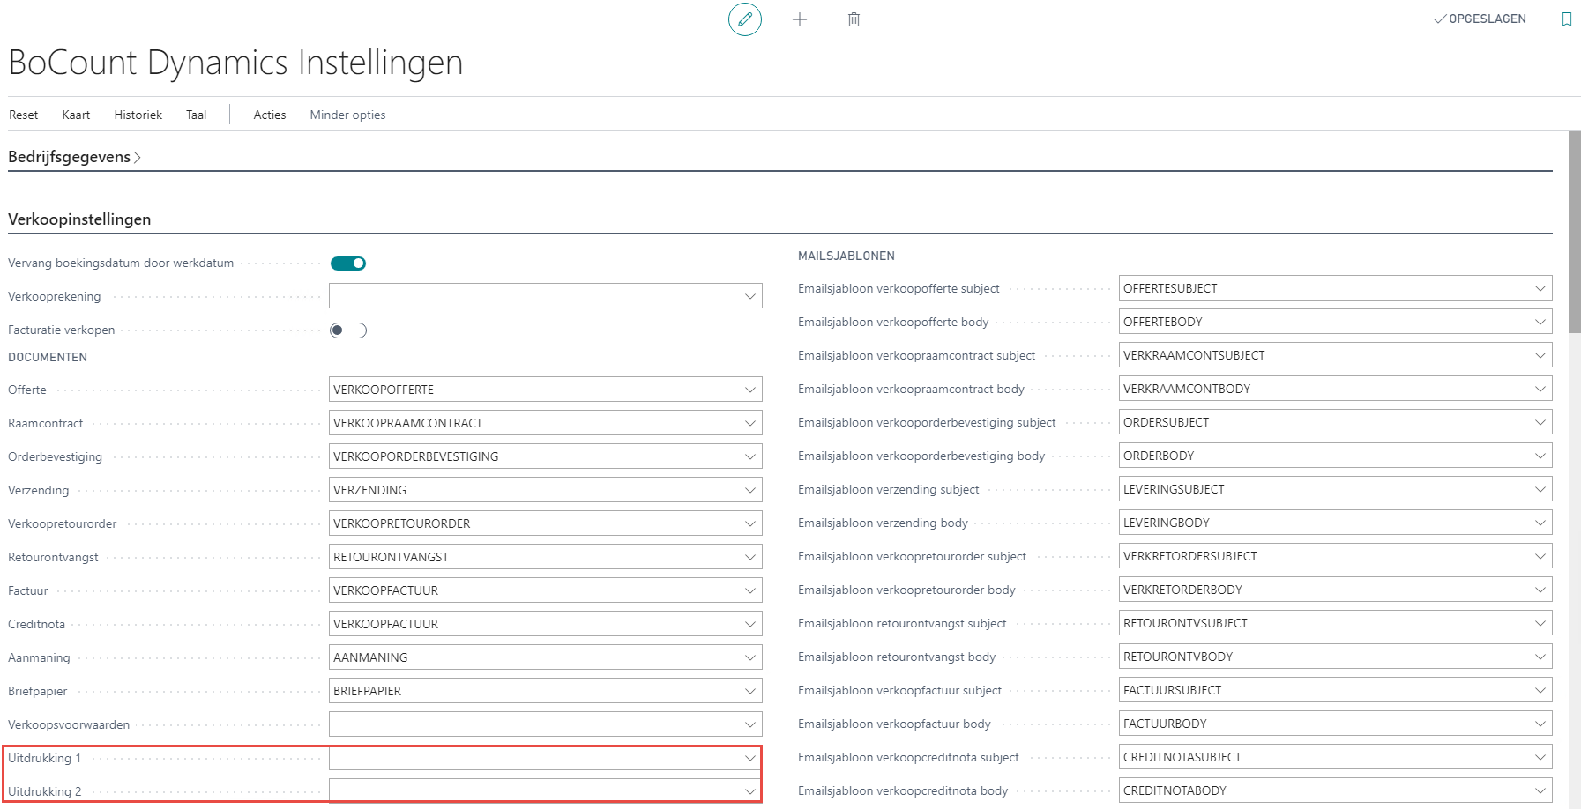Click Minder opties
The image size is (1581, 809).
tap(347, 115)
